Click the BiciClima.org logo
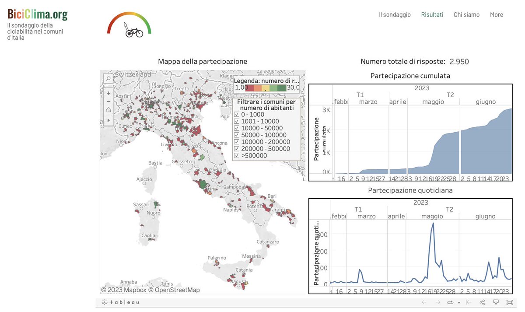Image resolution: width=525 pixels, height=312 pixels. pos(37,14)
